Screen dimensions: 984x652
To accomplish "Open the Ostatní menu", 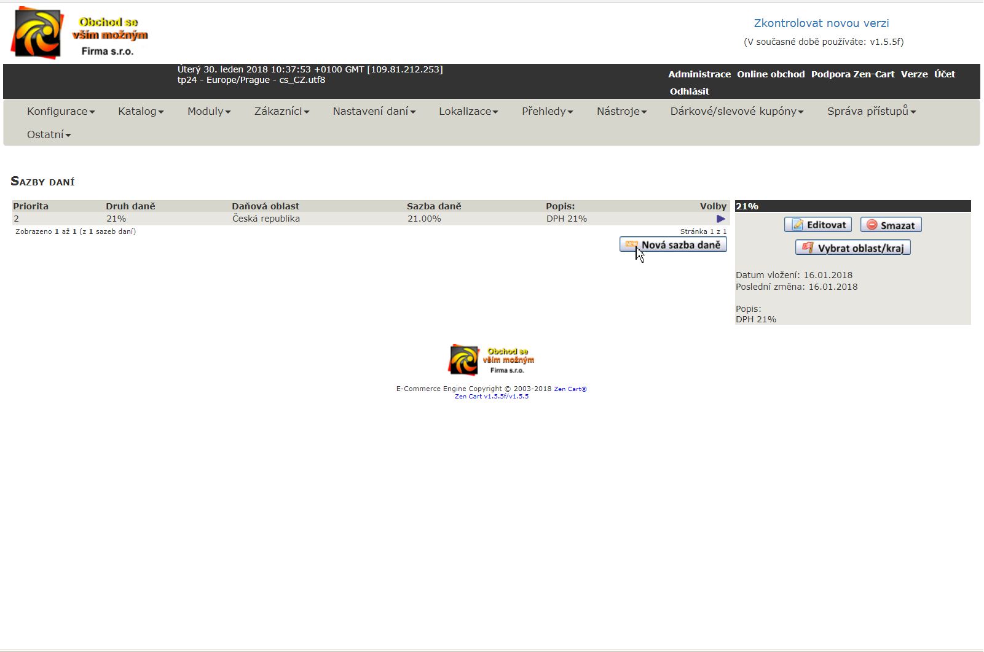I will [49, 135].
